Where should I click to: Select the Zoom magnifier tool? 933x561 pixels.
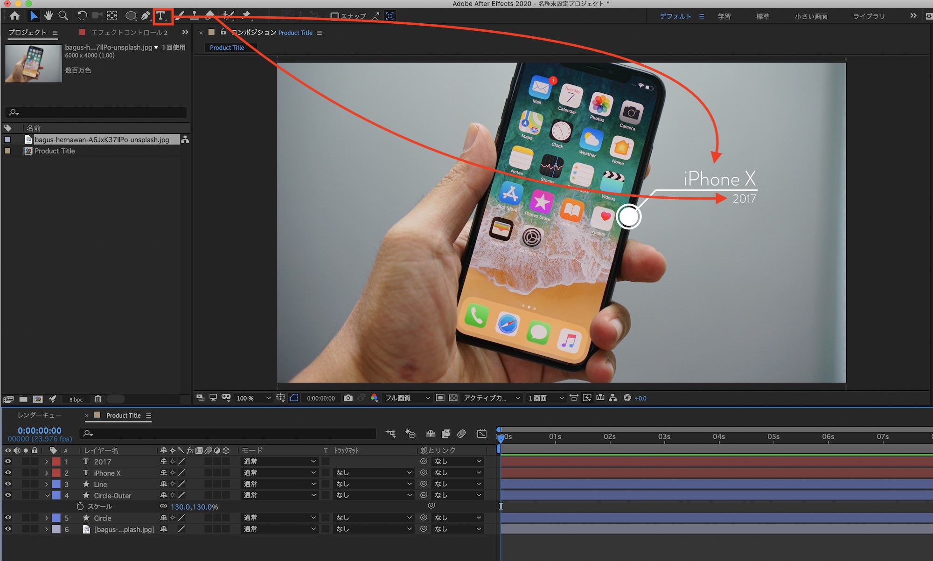[x=63, y=16]
